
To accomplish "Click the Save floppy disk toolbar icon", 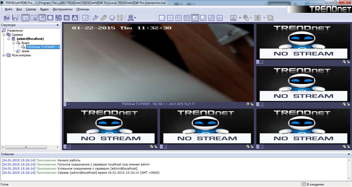I will tap(15, 18).
